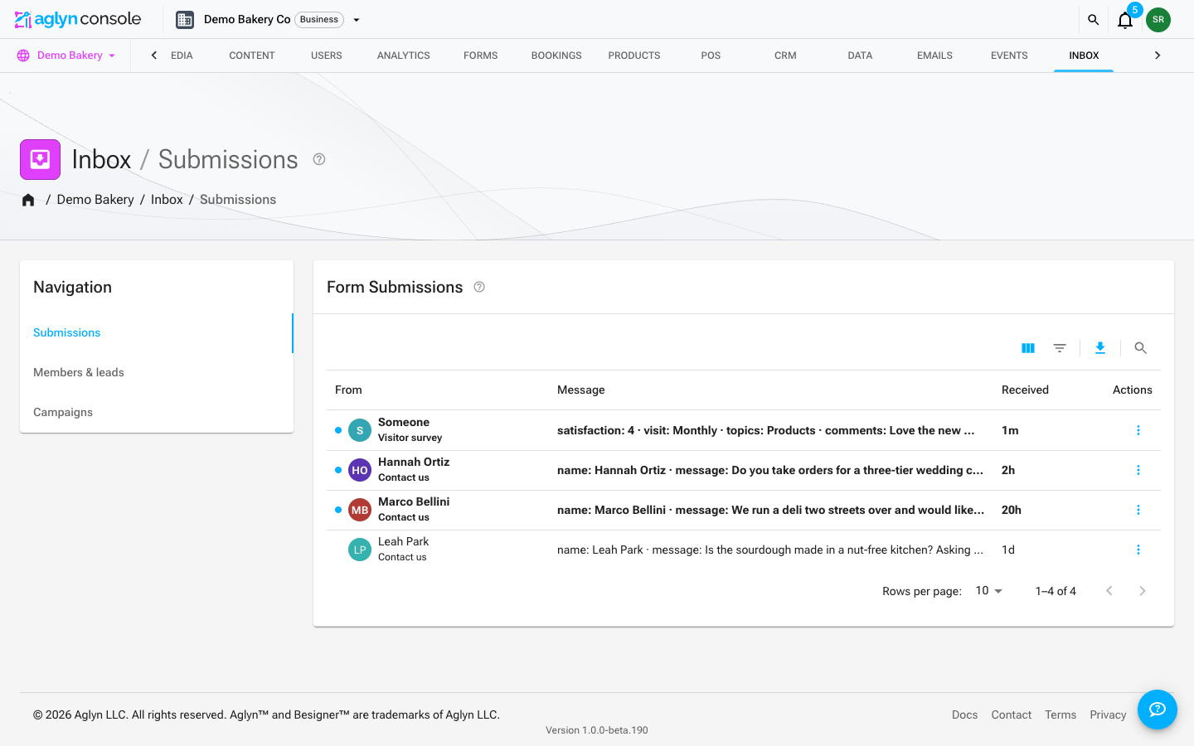Image resolution: width=1194 pixels, height=746 pixels.
Task: Open Hannah Ortiz wedding cake message
Action: (770, 470)
